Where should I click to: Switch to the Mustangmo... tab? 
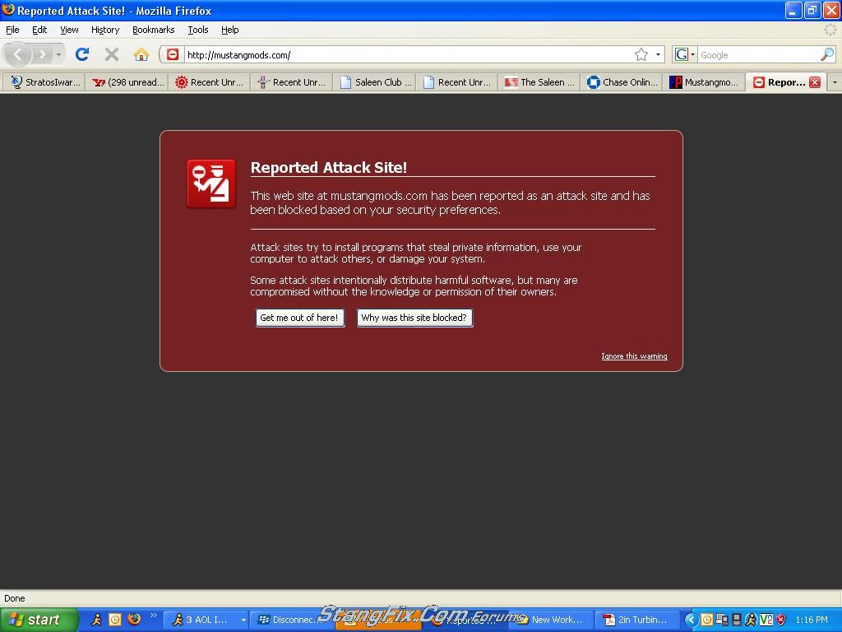click(704, 82)
